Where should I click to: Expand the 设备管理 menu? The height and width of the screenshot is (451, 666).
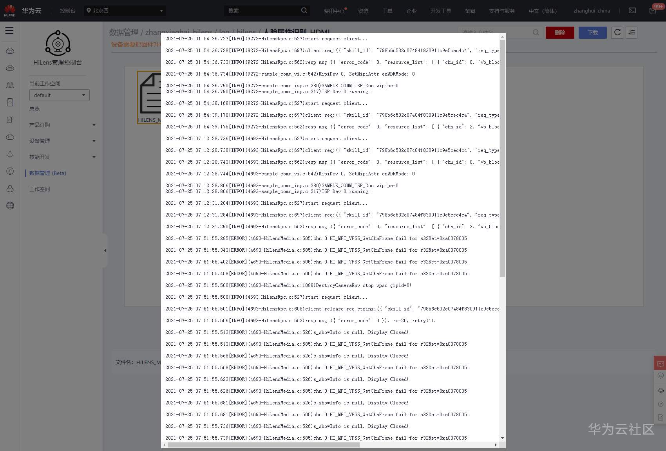[x=62, y=141]
